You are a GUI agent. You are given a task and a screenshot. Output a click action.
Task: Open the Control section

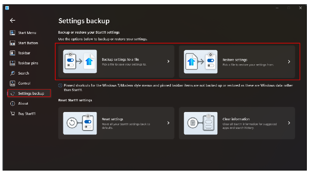click(24, 83)
